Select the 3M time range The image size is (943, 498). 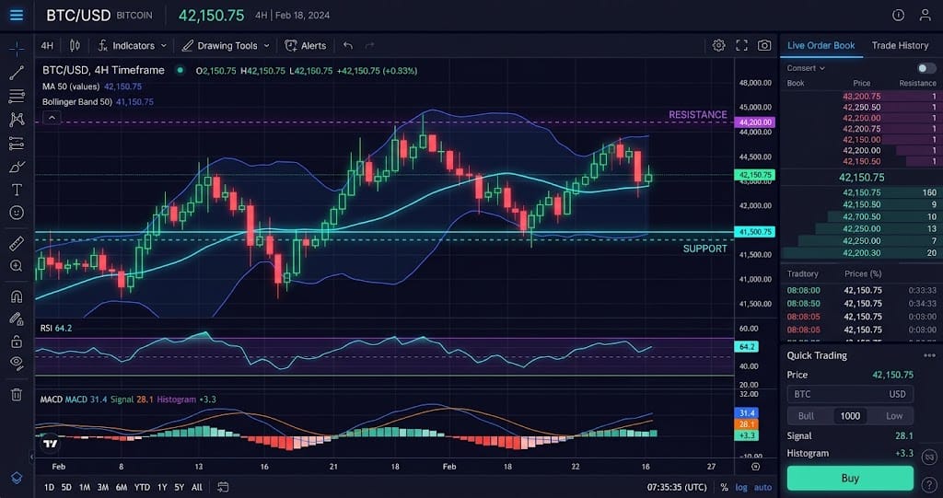(103, 487)
